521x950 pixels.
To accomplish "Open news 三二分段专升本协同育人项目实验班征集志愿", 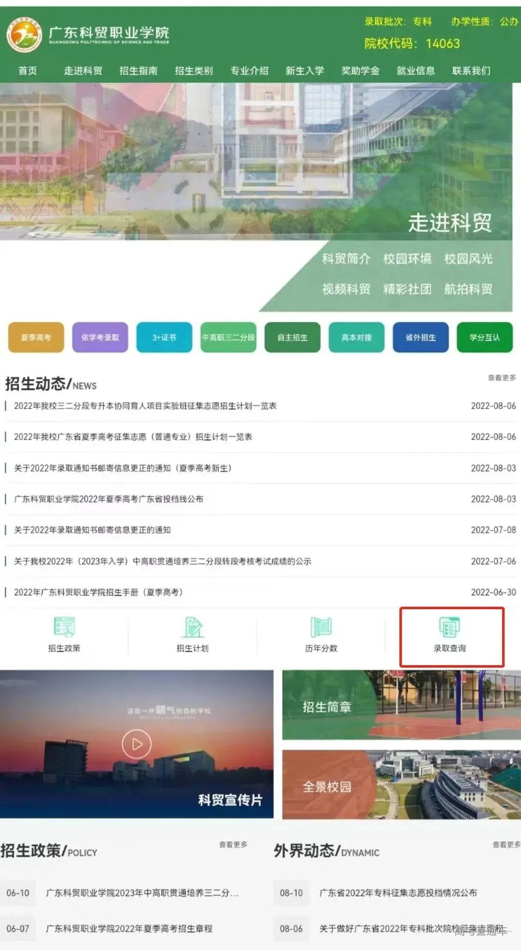I will click(x=145, y=406).
